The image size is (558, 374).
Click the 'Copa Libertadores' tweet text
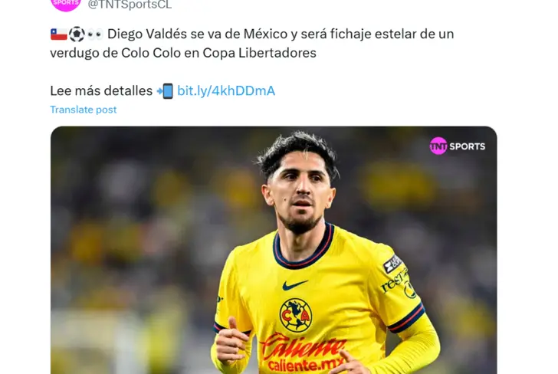click(259, 53)
